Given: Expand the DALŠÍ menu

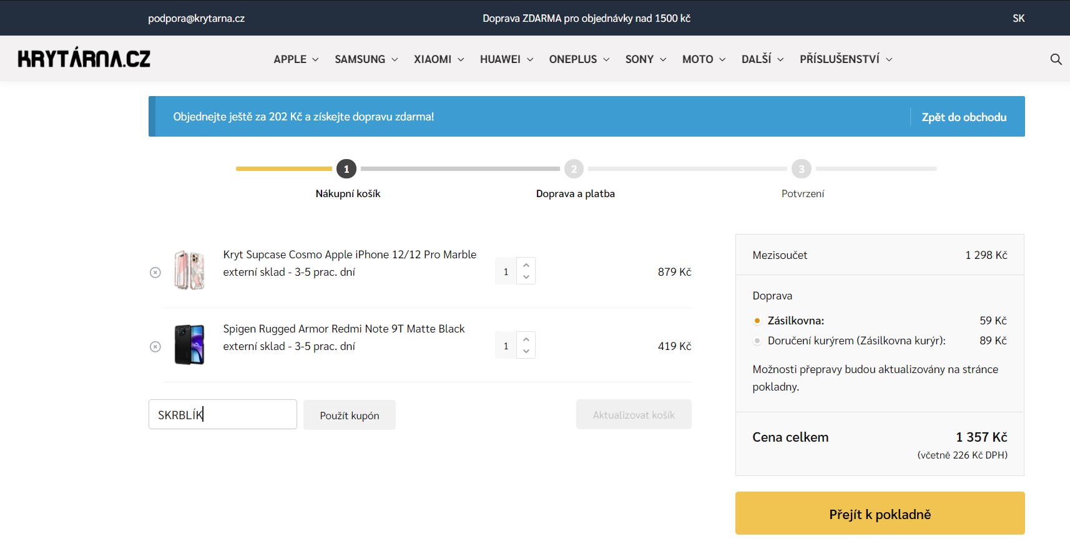Looking at the screenshot, I should [x=763, y=59].
